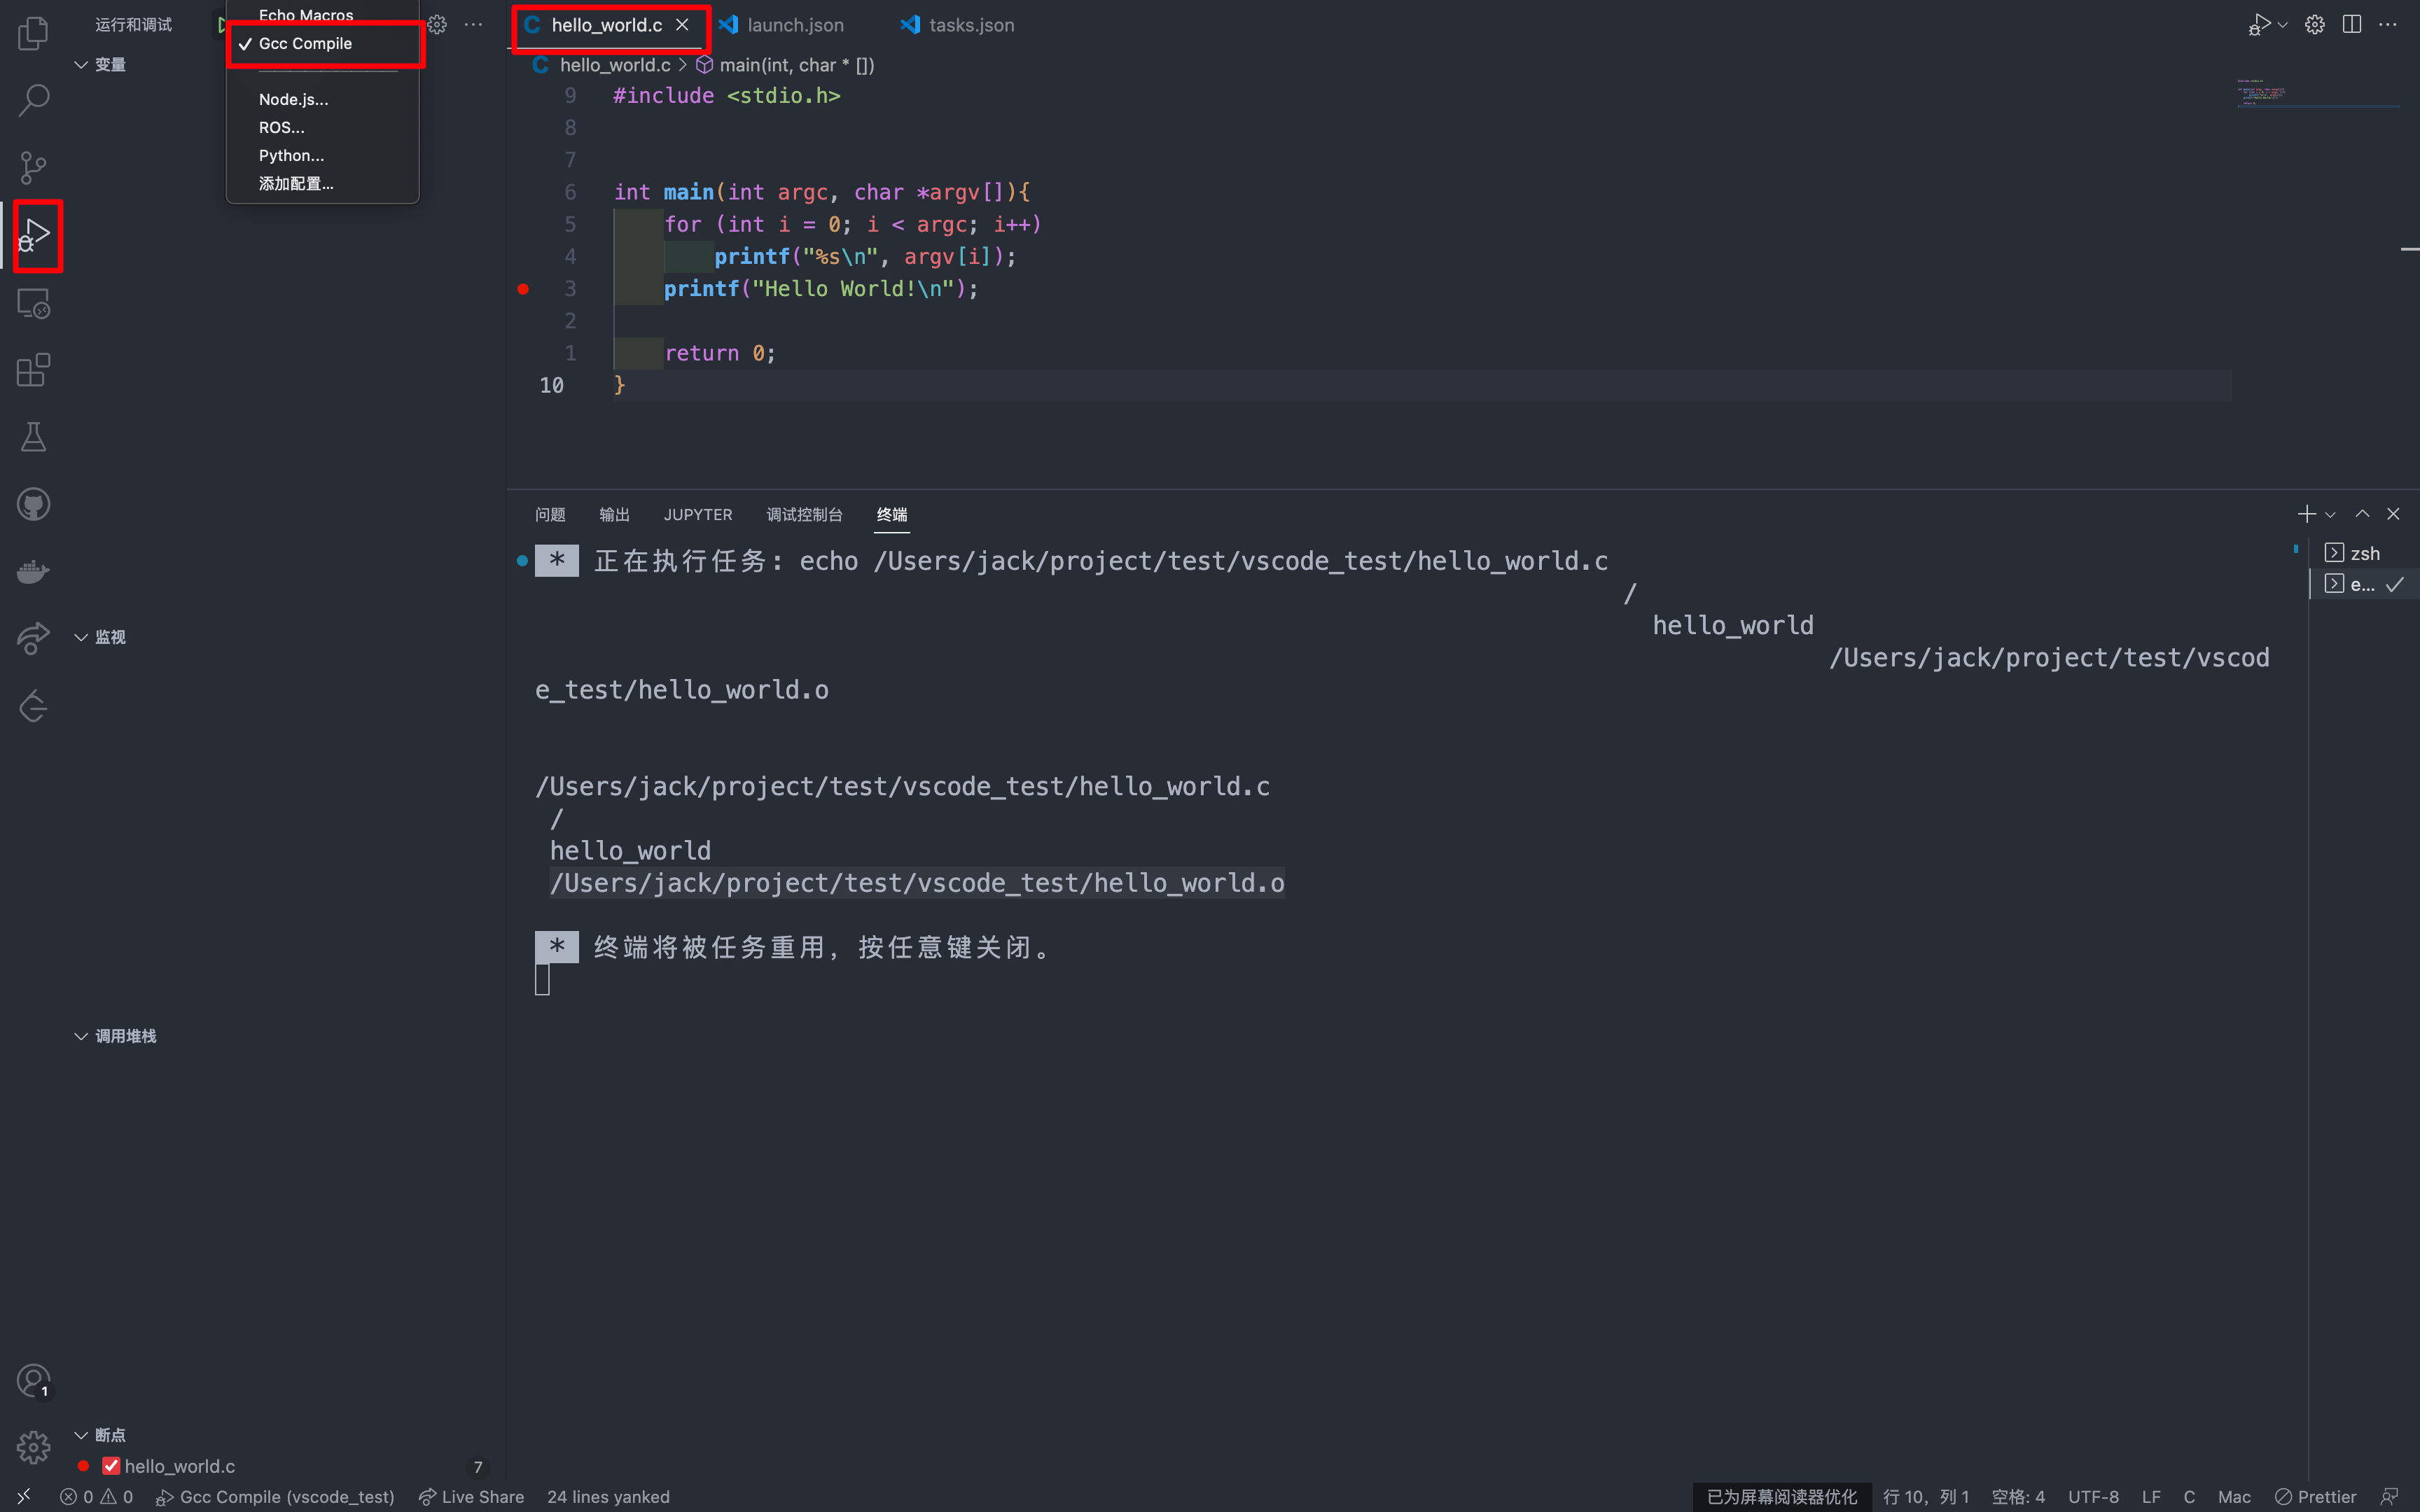Open the JUPYTER panel tab
Screen dimensions: 2420x1512
(698, 514)
